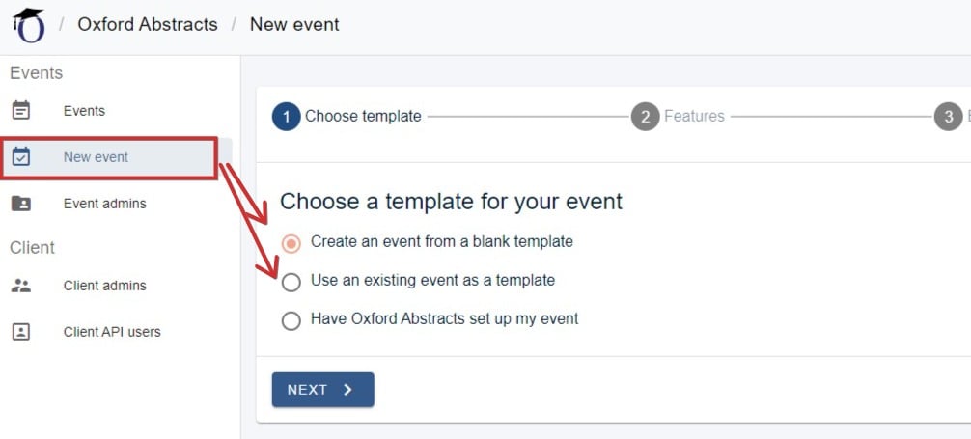Click the Client admins people icon
Screen dimensions: 971x439
coord(21,286)
